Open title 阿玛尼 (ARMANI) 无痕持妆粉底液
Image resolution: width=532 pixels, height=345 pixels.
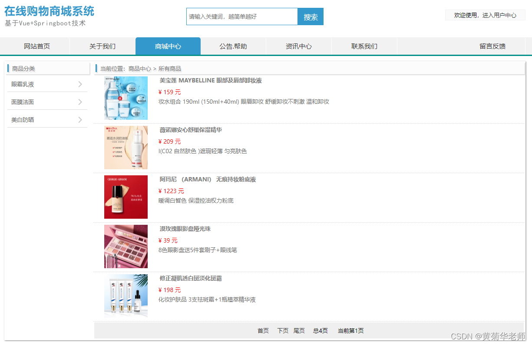point(208,180)
